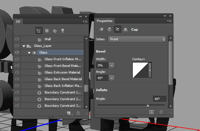
Task: Collapse the Glass_Layer group
Action: pyautogui.click(x=24, y=46)
